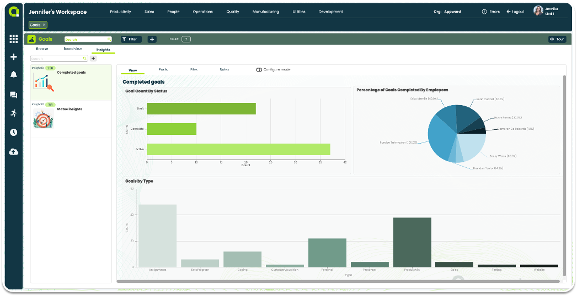
Task: Open the Completed goals insight thumbnail
Action: coord(44,82)
